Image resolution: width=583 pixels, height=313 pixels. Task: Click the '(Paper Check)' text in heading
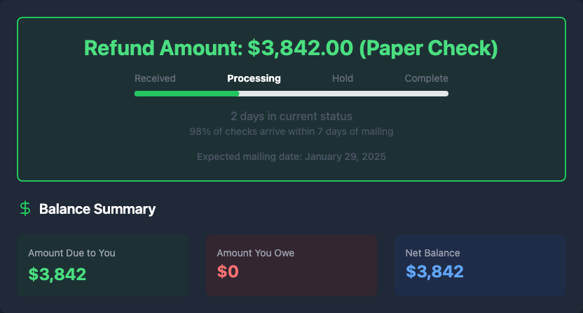430,48
